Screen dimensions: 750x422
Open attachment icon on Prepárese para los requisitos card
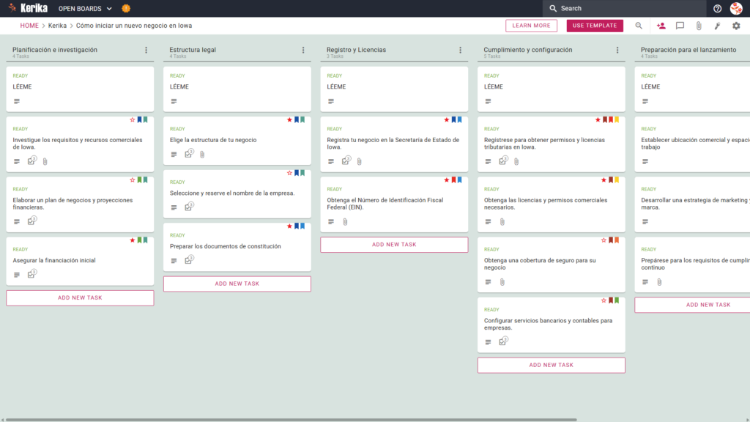[659, 282]
